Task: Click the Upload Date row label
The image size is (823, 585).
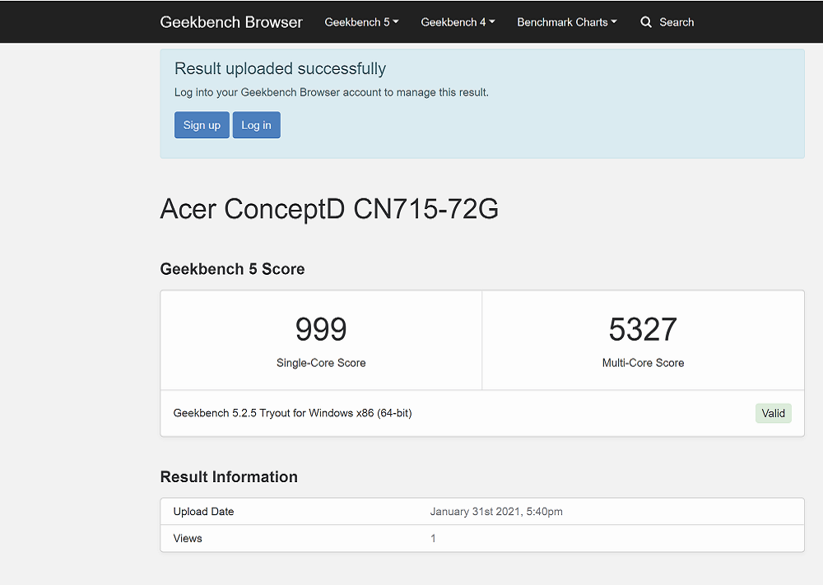Action: coord(203,512)
